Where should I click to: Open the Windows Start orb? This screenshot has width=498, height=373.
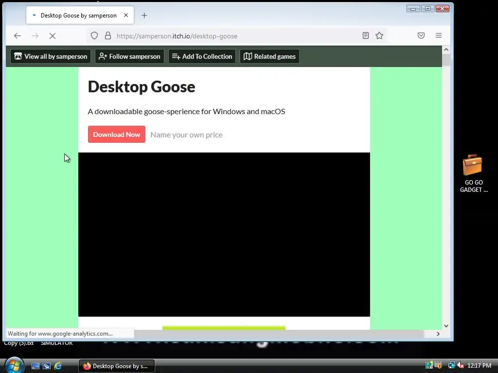click(x=14, y=365)
